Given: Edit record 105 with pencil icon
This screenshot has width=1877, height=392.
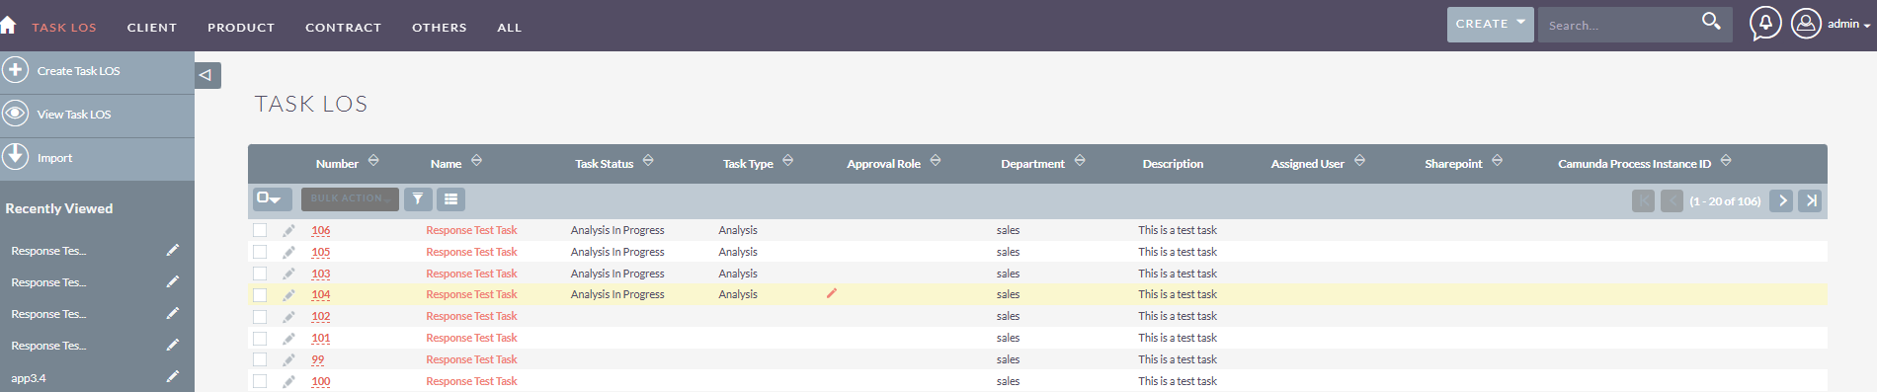Looking at the screenshot, I should pyautogui.click(x=288, y=252).
